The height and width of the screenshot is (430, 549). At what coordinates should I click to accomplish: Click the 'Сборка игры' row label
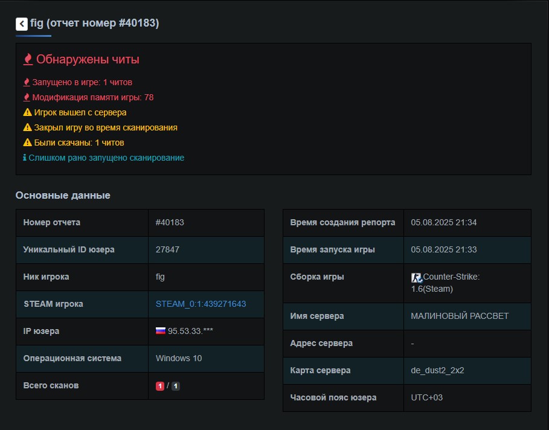[x=317, y=277]
